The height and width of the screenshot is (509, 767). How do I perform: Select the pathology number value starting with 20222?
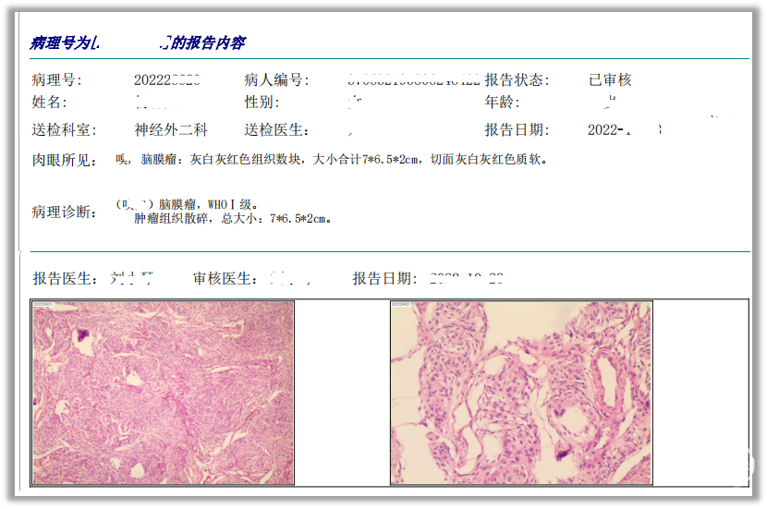tap(167, 79)
